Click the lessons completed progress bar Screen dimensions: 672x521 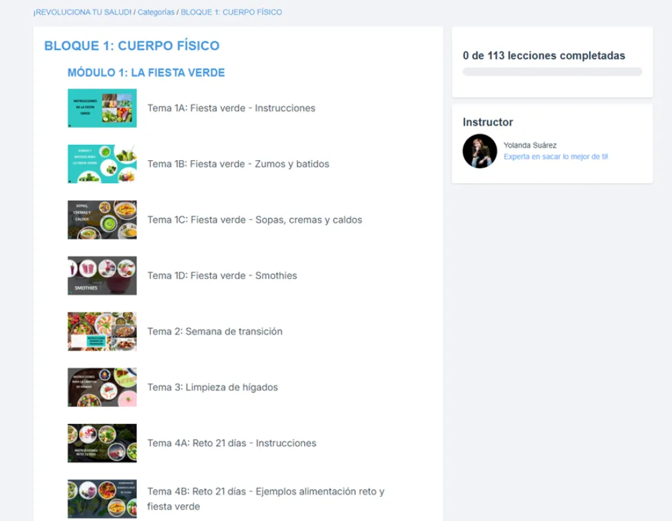click(x=552, y=72)
